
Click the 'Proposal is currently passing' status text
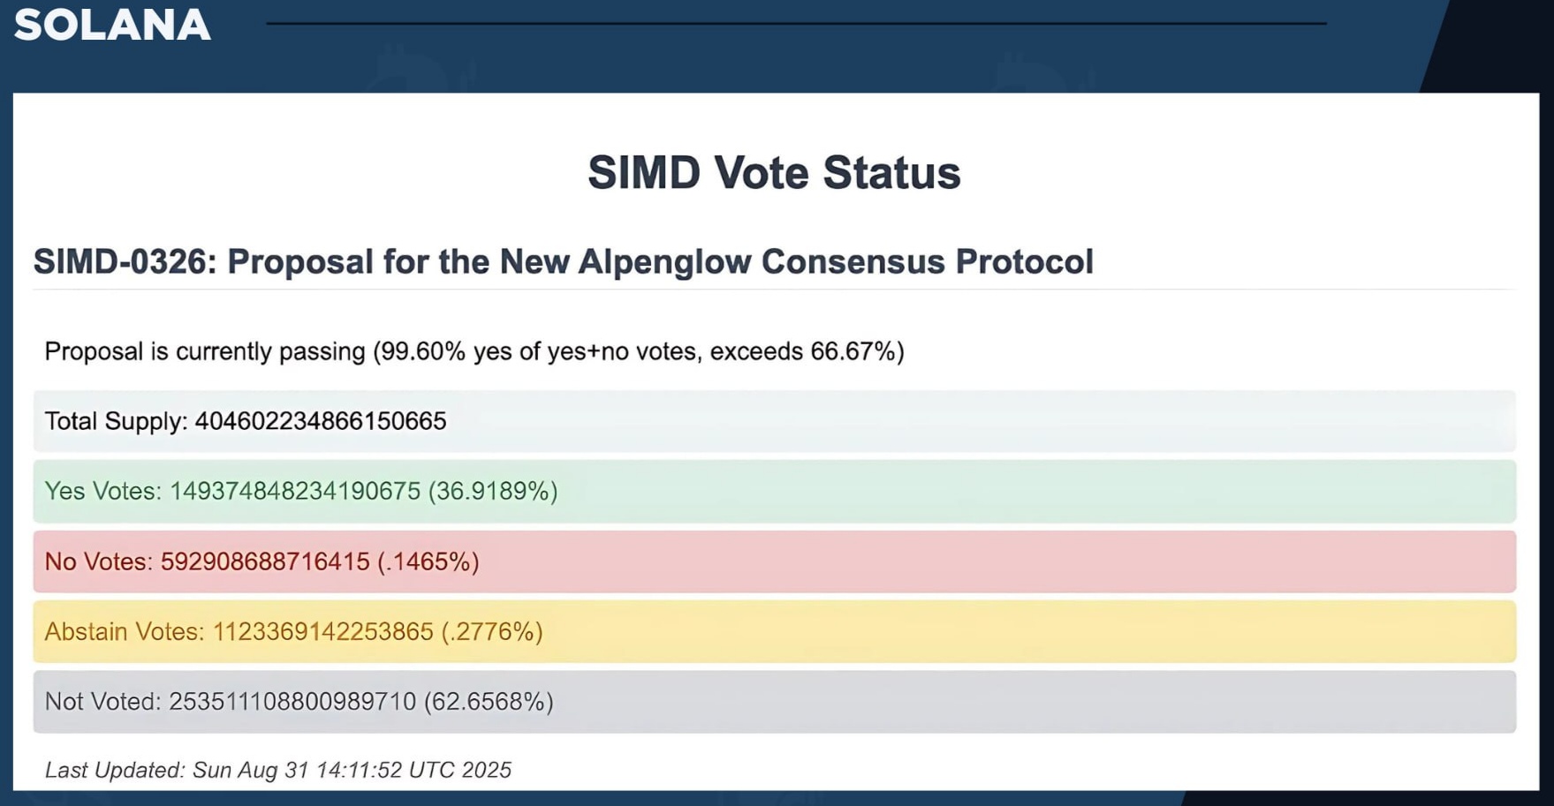(204, 351)
